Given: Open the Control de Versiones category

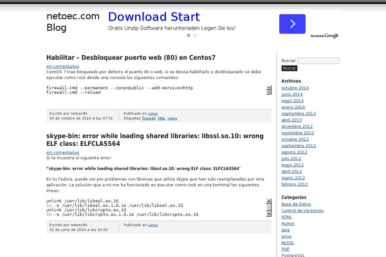Looking at the screenshot, I should click(x=302, y=211).
